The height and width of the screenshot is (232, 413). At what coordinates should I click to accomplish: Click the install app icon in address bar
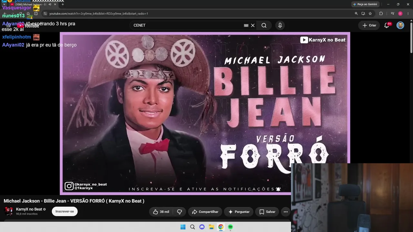coord(363,14)
